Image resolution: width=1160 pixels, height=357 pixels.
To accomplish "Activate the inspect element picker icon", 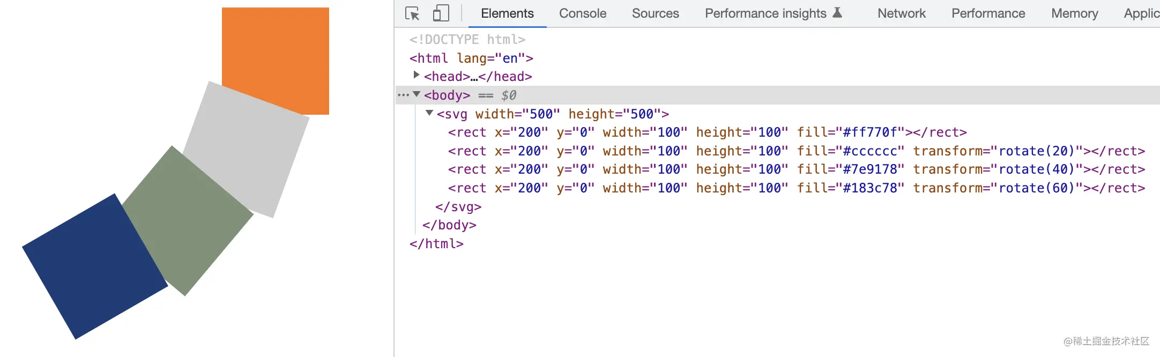I will 412,13.
